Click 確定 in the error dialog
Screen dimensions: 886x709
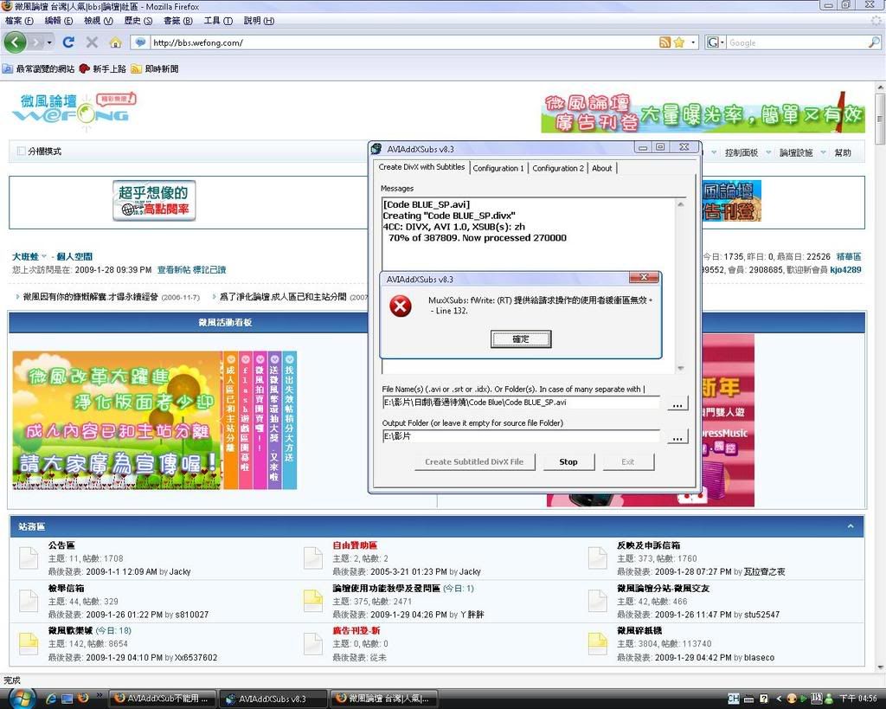520,339
